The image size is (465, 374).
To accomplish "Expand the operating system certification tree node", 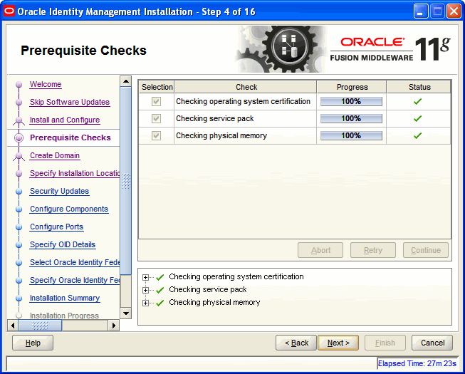I will (145, 277).
